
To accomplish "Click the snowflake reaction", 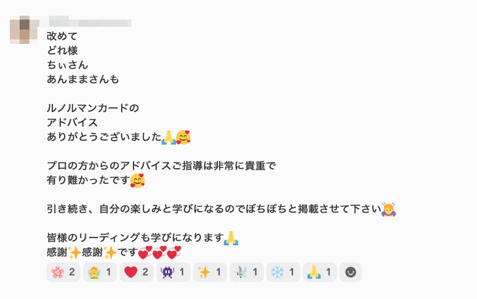I will click(283, 272).
